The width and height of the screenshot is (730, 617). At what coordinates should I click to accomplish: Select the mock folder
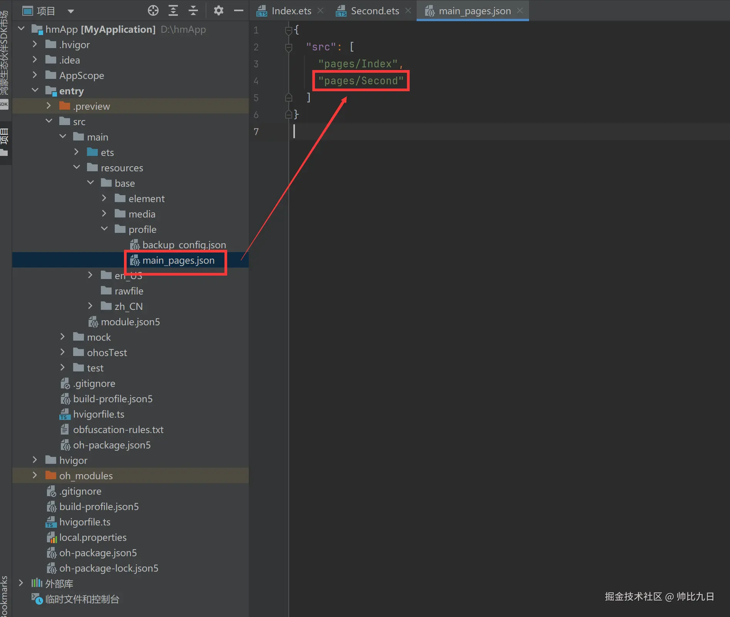tap(99, 337)
